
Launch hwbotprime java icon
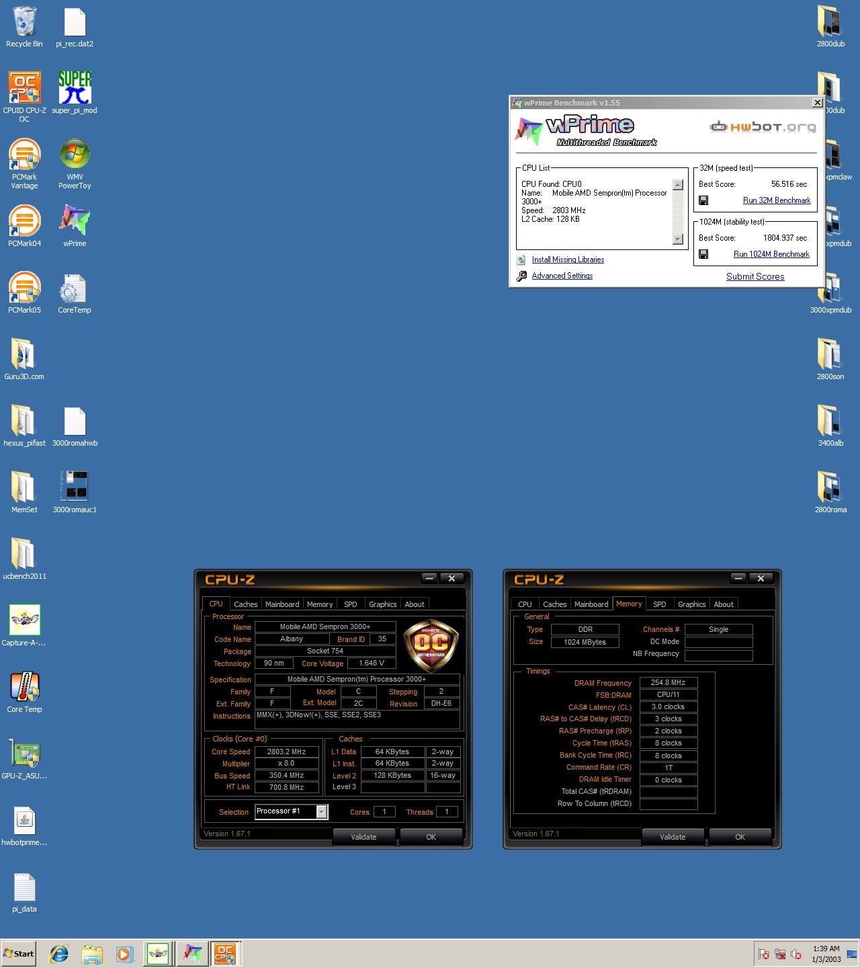click(x=24, y=825)
